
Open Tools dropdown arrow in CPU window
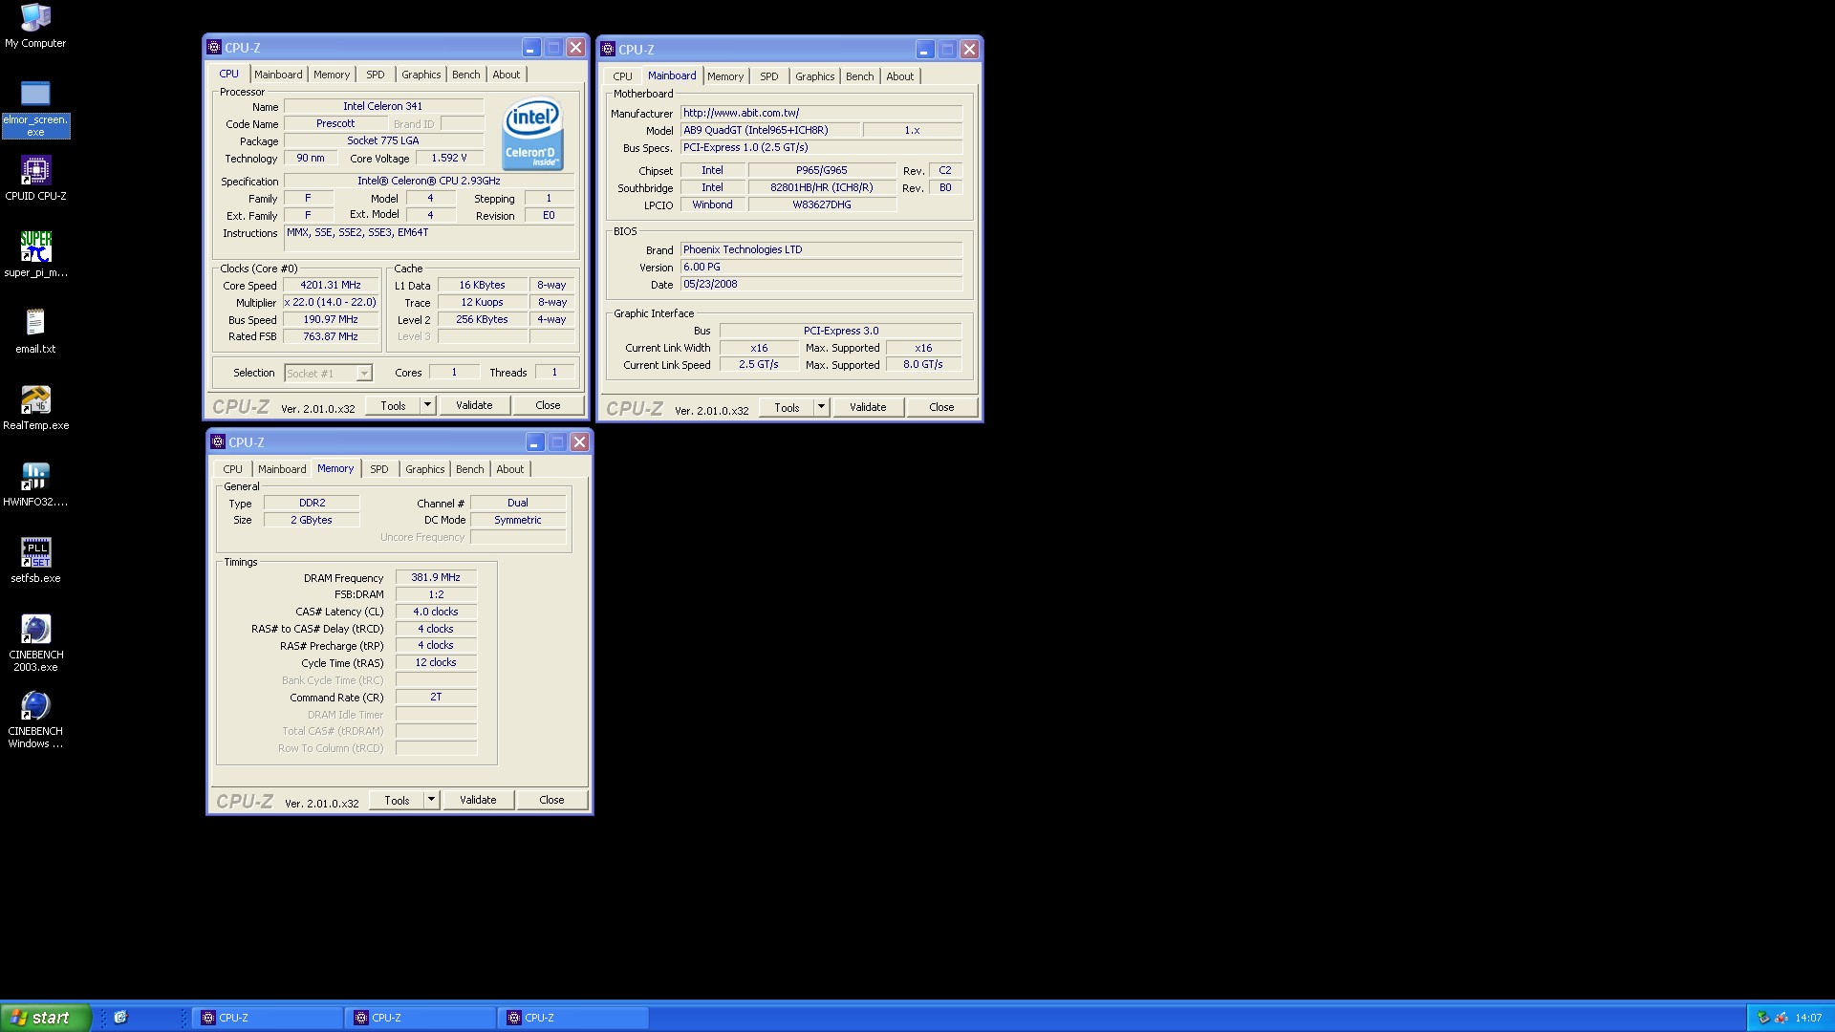(x=427, y=405)
